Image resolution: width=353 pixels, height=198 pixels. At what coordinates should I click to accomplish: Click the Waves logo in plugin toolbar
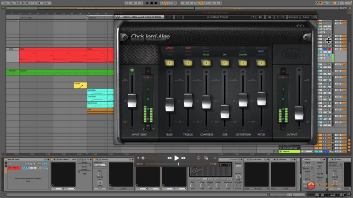pyautogui.click(x=118, y=17)
